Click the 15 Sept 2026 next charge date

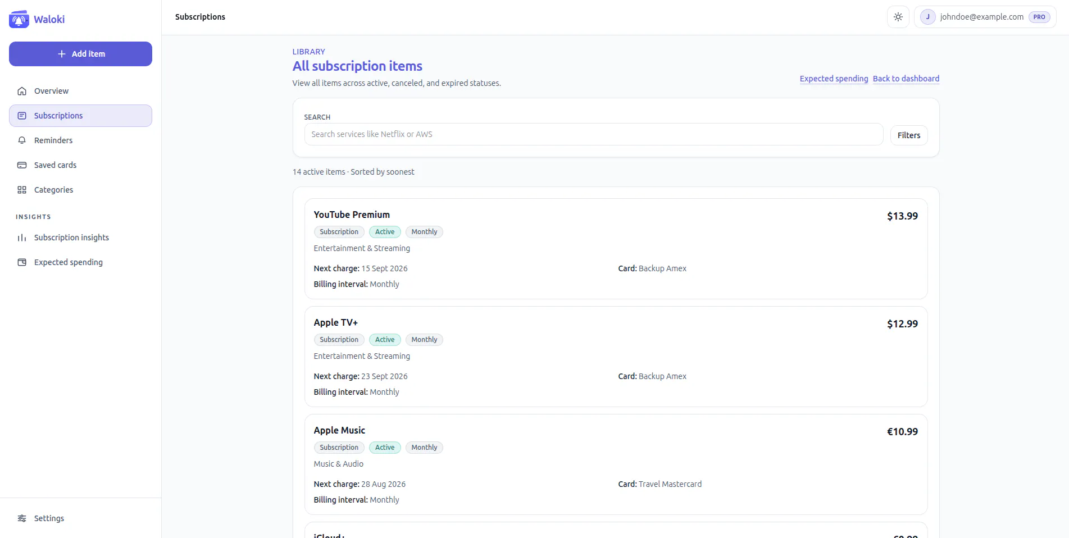click(384, 268)
